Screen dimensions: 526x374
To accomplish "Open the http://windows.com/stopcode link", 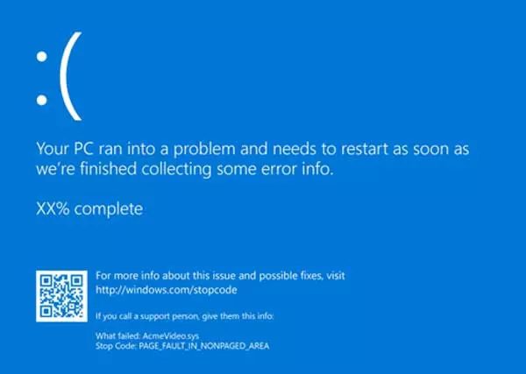I will [x=167, y=290].
